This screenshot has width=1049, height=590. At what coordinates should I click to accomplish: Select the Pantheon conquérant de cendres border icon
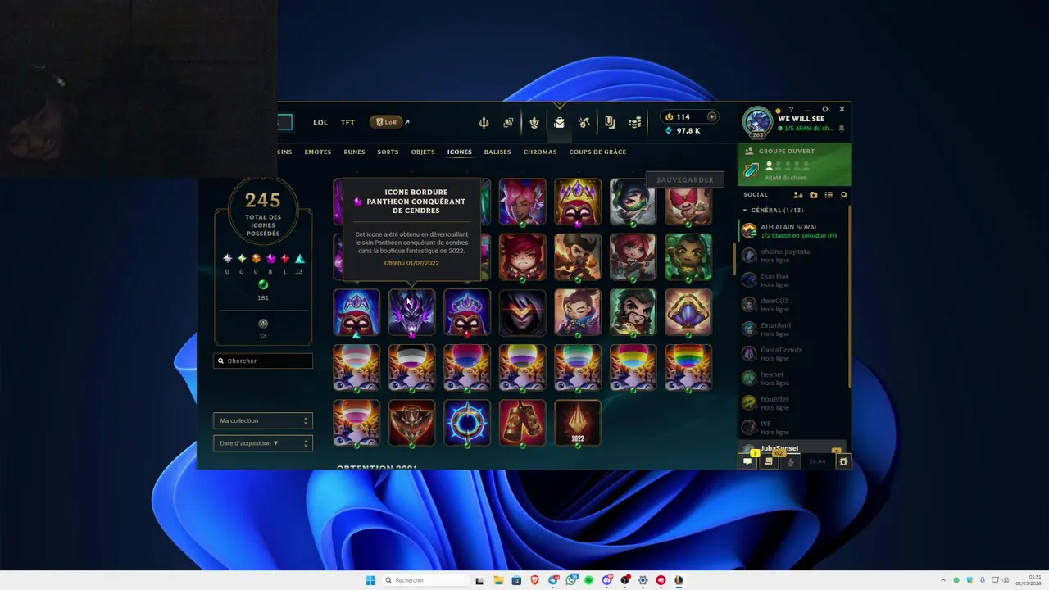tap(411, 312)
